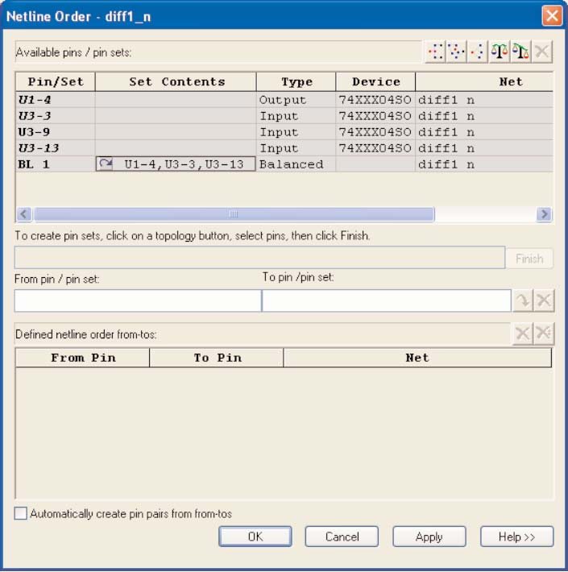Image resolution: width=568 pixels, height=572 pixels.
Task: Sort by the Pin/Set column header
Action: [56, 81]
